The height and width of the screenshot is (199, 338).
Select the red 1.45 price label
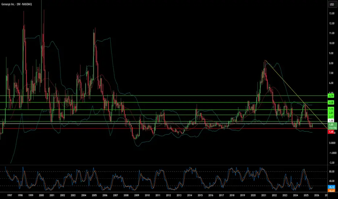pos(331,132)
